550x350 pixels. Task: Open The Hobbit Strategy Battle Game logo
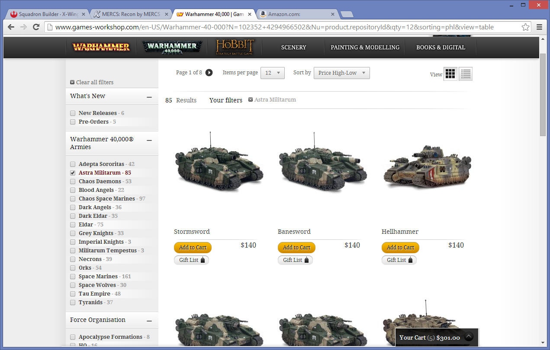pyautogui.click(x=235, y=47)
